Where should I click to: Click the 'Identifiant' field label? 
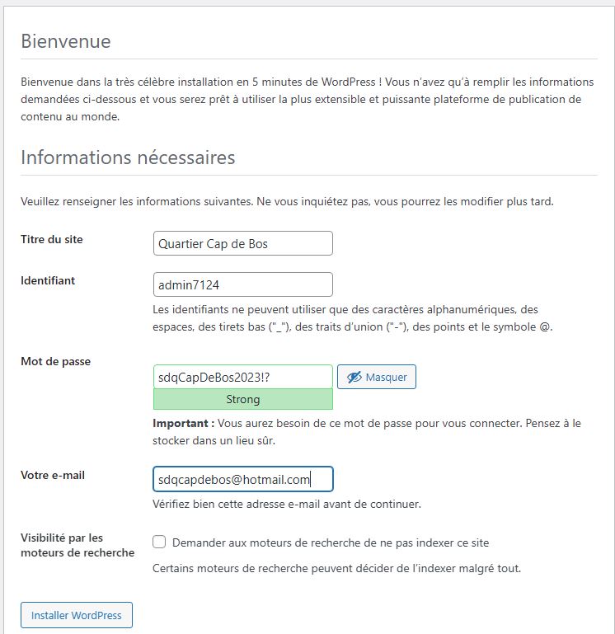click(x=48, y=280)
